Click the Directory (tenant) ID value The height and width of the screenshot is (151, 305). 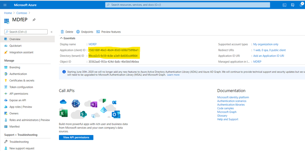coord(113,56)
